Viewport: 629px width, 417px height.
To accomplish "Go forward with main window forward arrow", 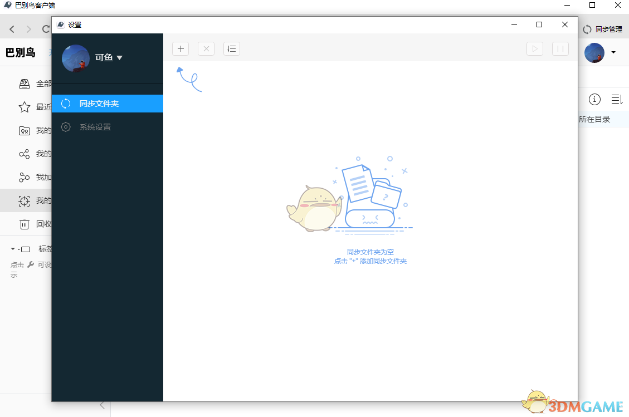I will 28,29.
